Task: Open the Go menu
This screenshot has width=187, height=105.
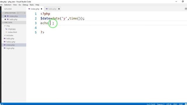Action: [20, 5]
